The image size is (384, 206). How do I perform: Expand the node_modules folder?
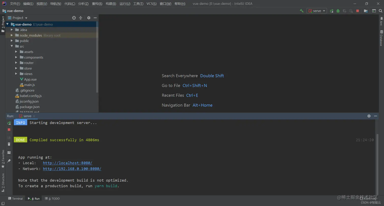tap(12, 35)
